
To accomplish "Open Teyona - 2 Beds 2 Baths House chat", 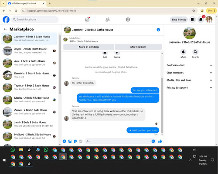I will point(29,87).
